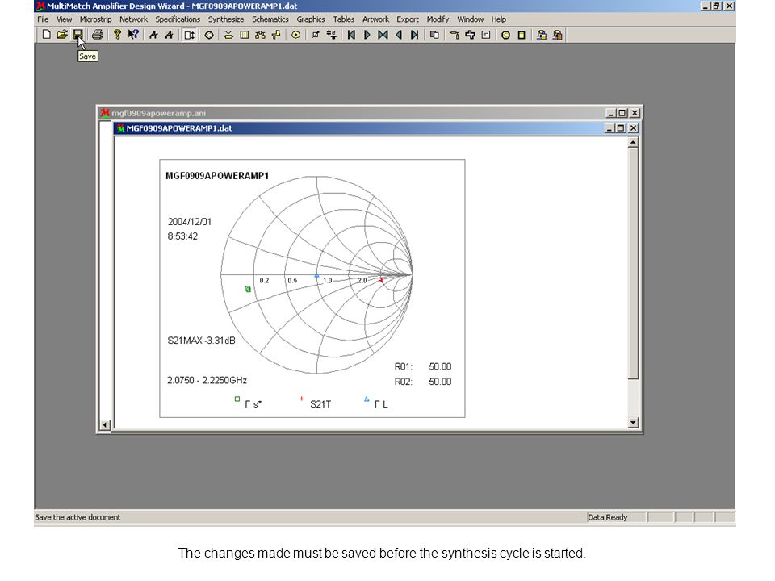Select the three-column table toolbar icon
The width and height of the screenshot is (775, 581).
click(x=244, y=35)
